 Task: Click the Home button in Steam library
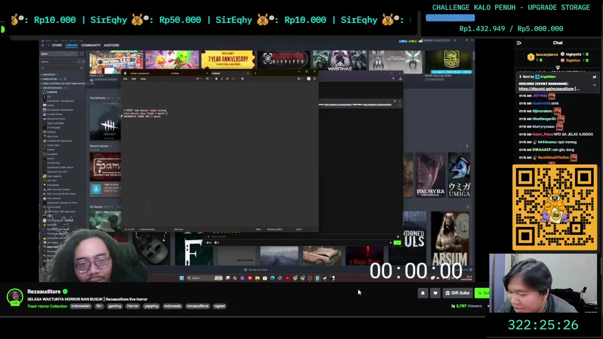tap(58, 54)
